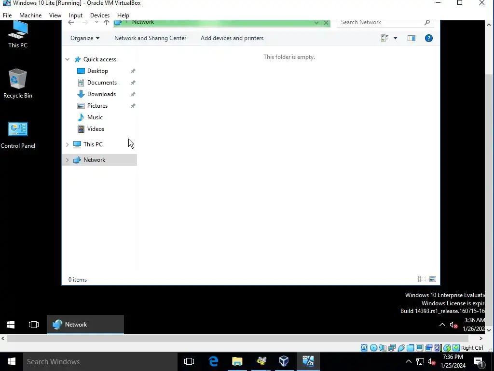
Task: Select Pictures in Quick access
Action: click(97, 106)
